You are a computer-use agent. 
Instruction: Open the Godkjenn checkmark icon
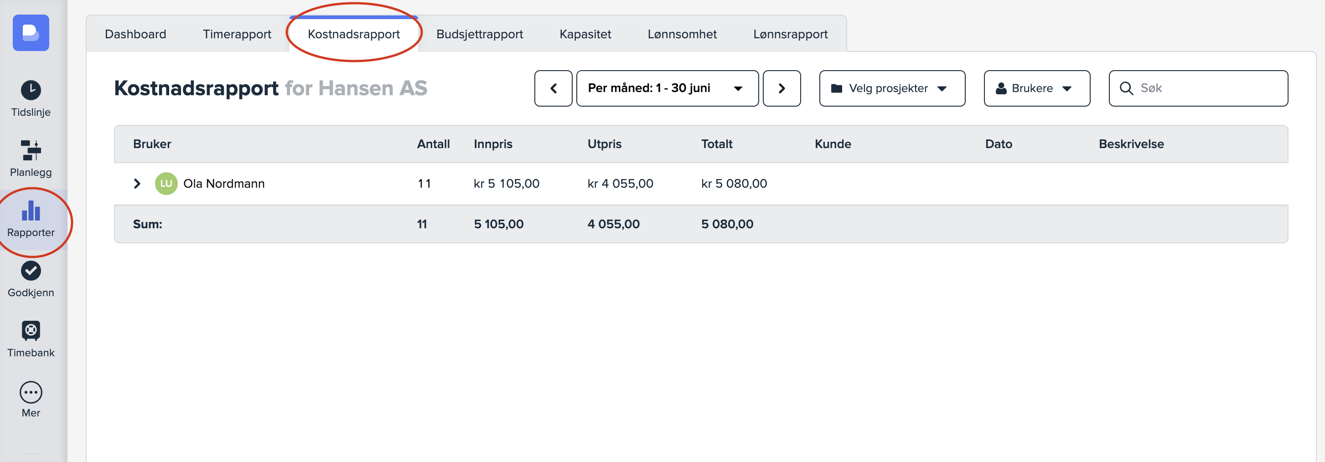[31, 271]
